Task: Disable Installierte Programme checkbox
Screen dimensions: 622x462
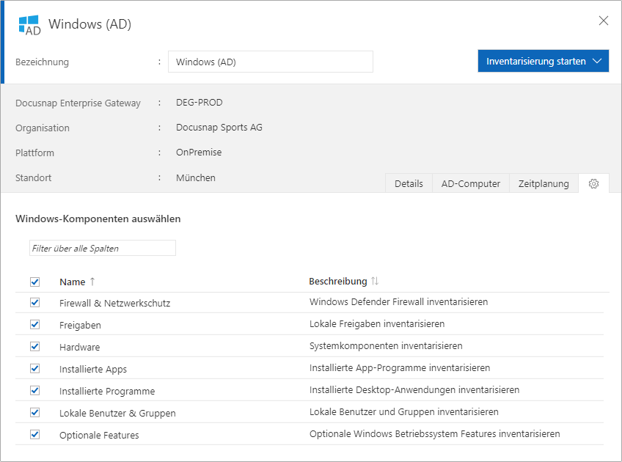Action: 35,391
